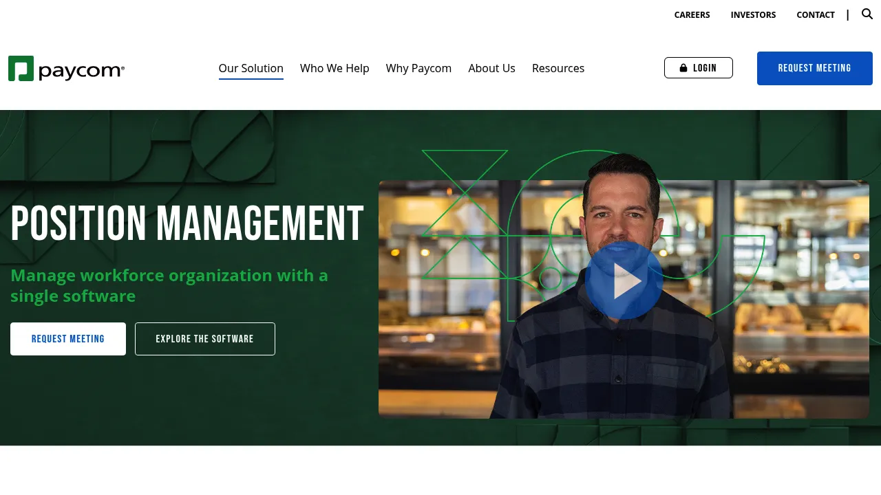Click the Paycom logo
Image resolution: width=881 pixels, height=495 pixels.
click(x=66, y=69)
